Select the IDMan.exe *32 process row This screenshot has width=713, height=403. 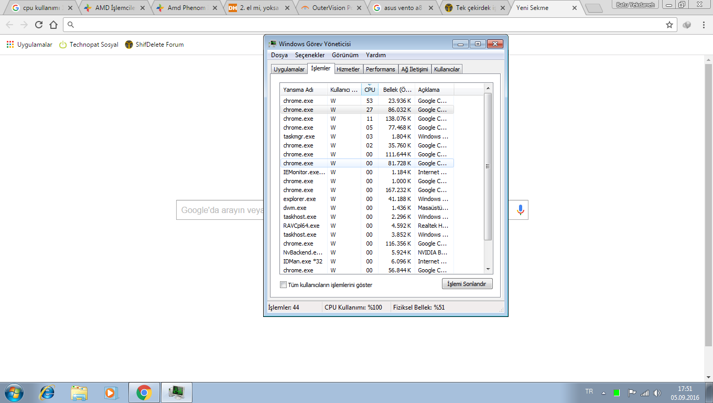(367, 261)
